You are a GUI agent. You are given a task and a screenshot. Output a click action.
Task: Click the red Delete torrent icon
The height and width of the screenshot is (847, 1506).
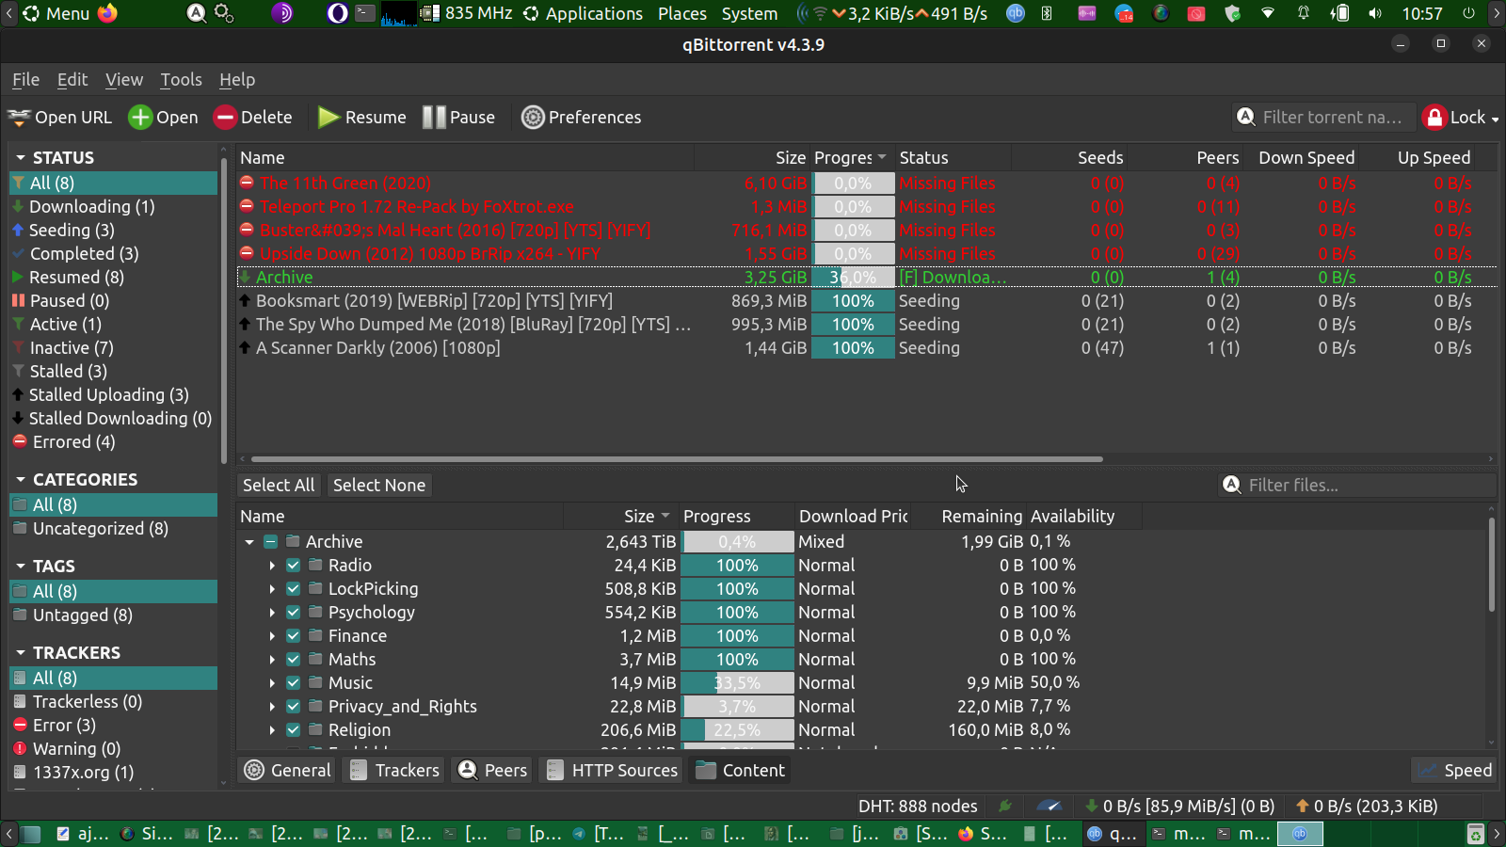[225, 118]
